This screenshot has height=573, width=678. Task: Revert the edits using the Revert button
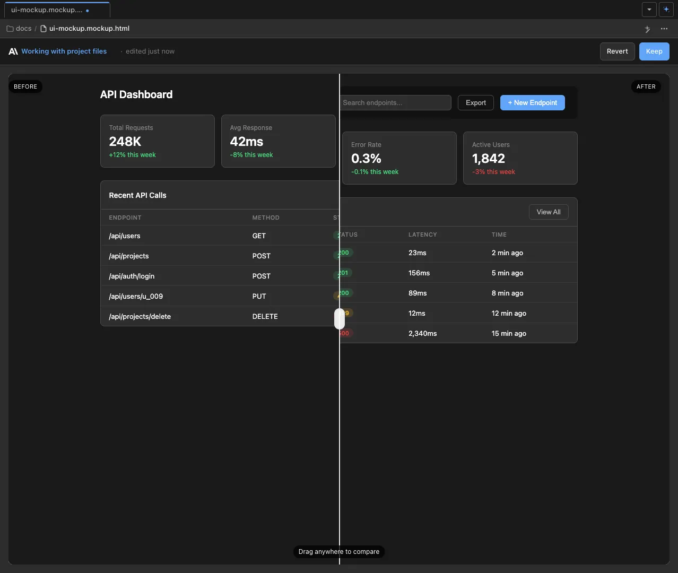tap(616, 51)
